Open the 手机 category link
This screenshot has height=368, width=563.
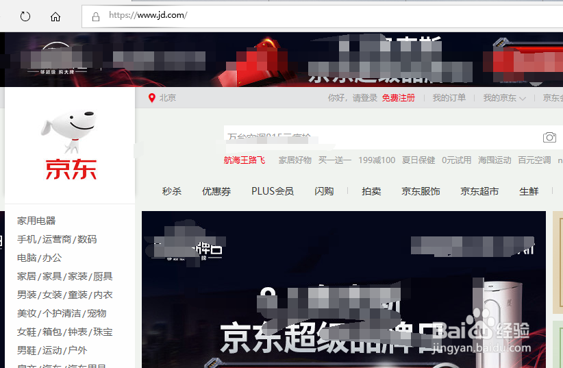[26, 239]
